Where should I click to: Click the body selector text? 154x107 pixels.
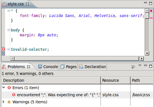tap(15, 30)
